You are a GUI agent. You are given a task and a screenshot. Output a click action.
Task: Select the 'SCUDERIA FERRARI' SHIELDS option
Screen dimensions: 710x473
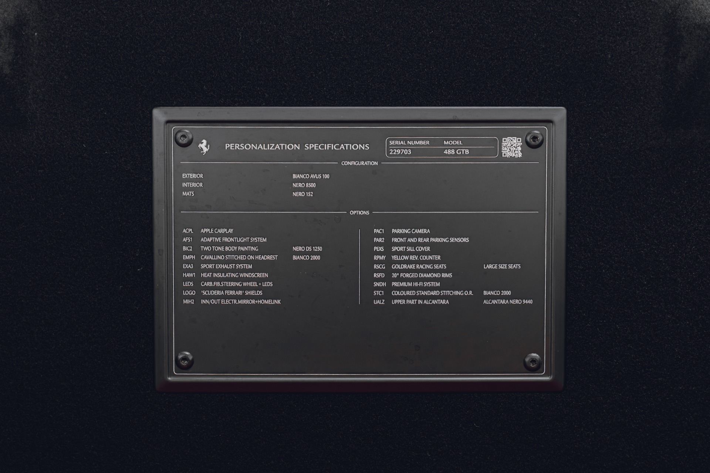231,293
